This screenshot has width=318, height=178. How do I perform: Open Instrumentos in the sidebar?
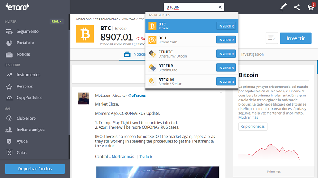(x=28, y=75)
